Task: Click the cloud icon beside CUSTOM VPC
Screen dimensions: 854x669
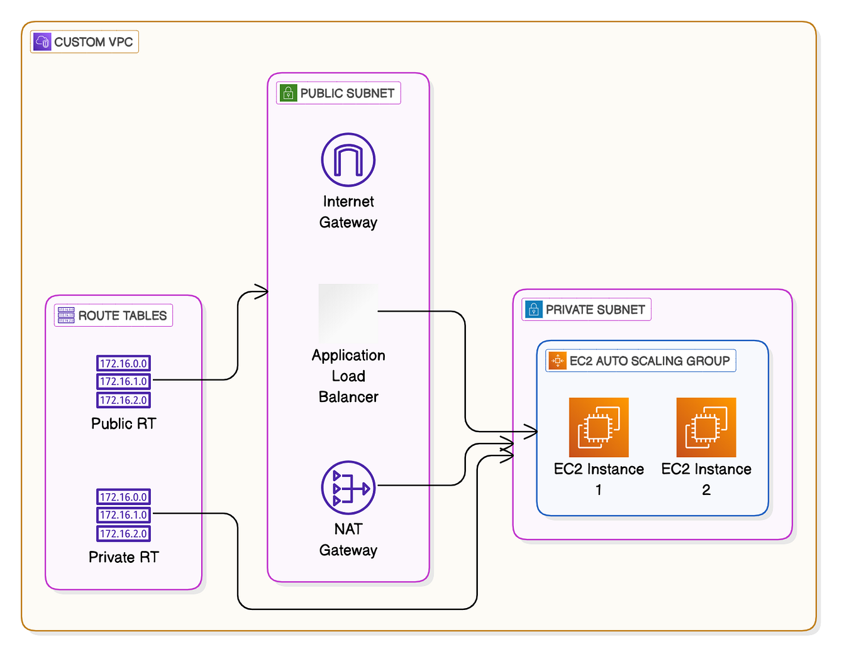Action: 42,41
